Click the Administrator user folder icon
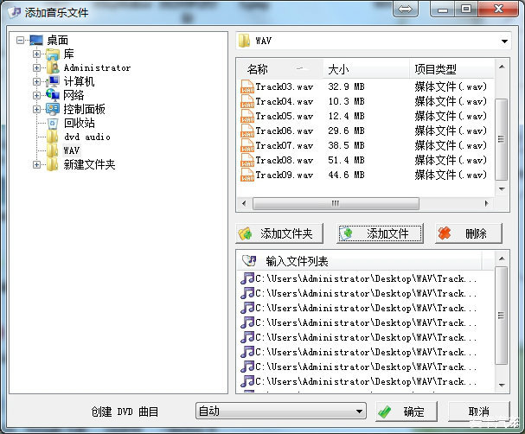 pyautogui.click(x=53, y=67)
